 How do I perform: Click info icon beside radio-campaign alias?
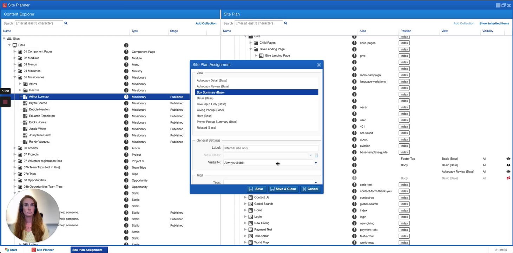(354, 75)
